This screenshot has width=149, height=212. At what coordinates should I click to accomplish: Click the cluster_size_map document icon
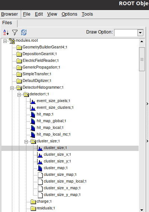click(x=40, y=175)
